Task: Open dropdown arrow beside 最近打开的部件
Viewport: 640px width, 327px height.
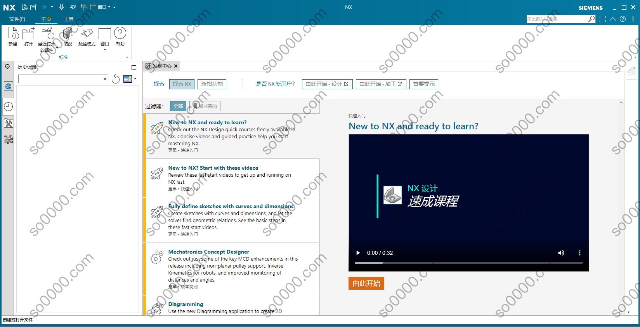Action: click(x=57, y=48)
